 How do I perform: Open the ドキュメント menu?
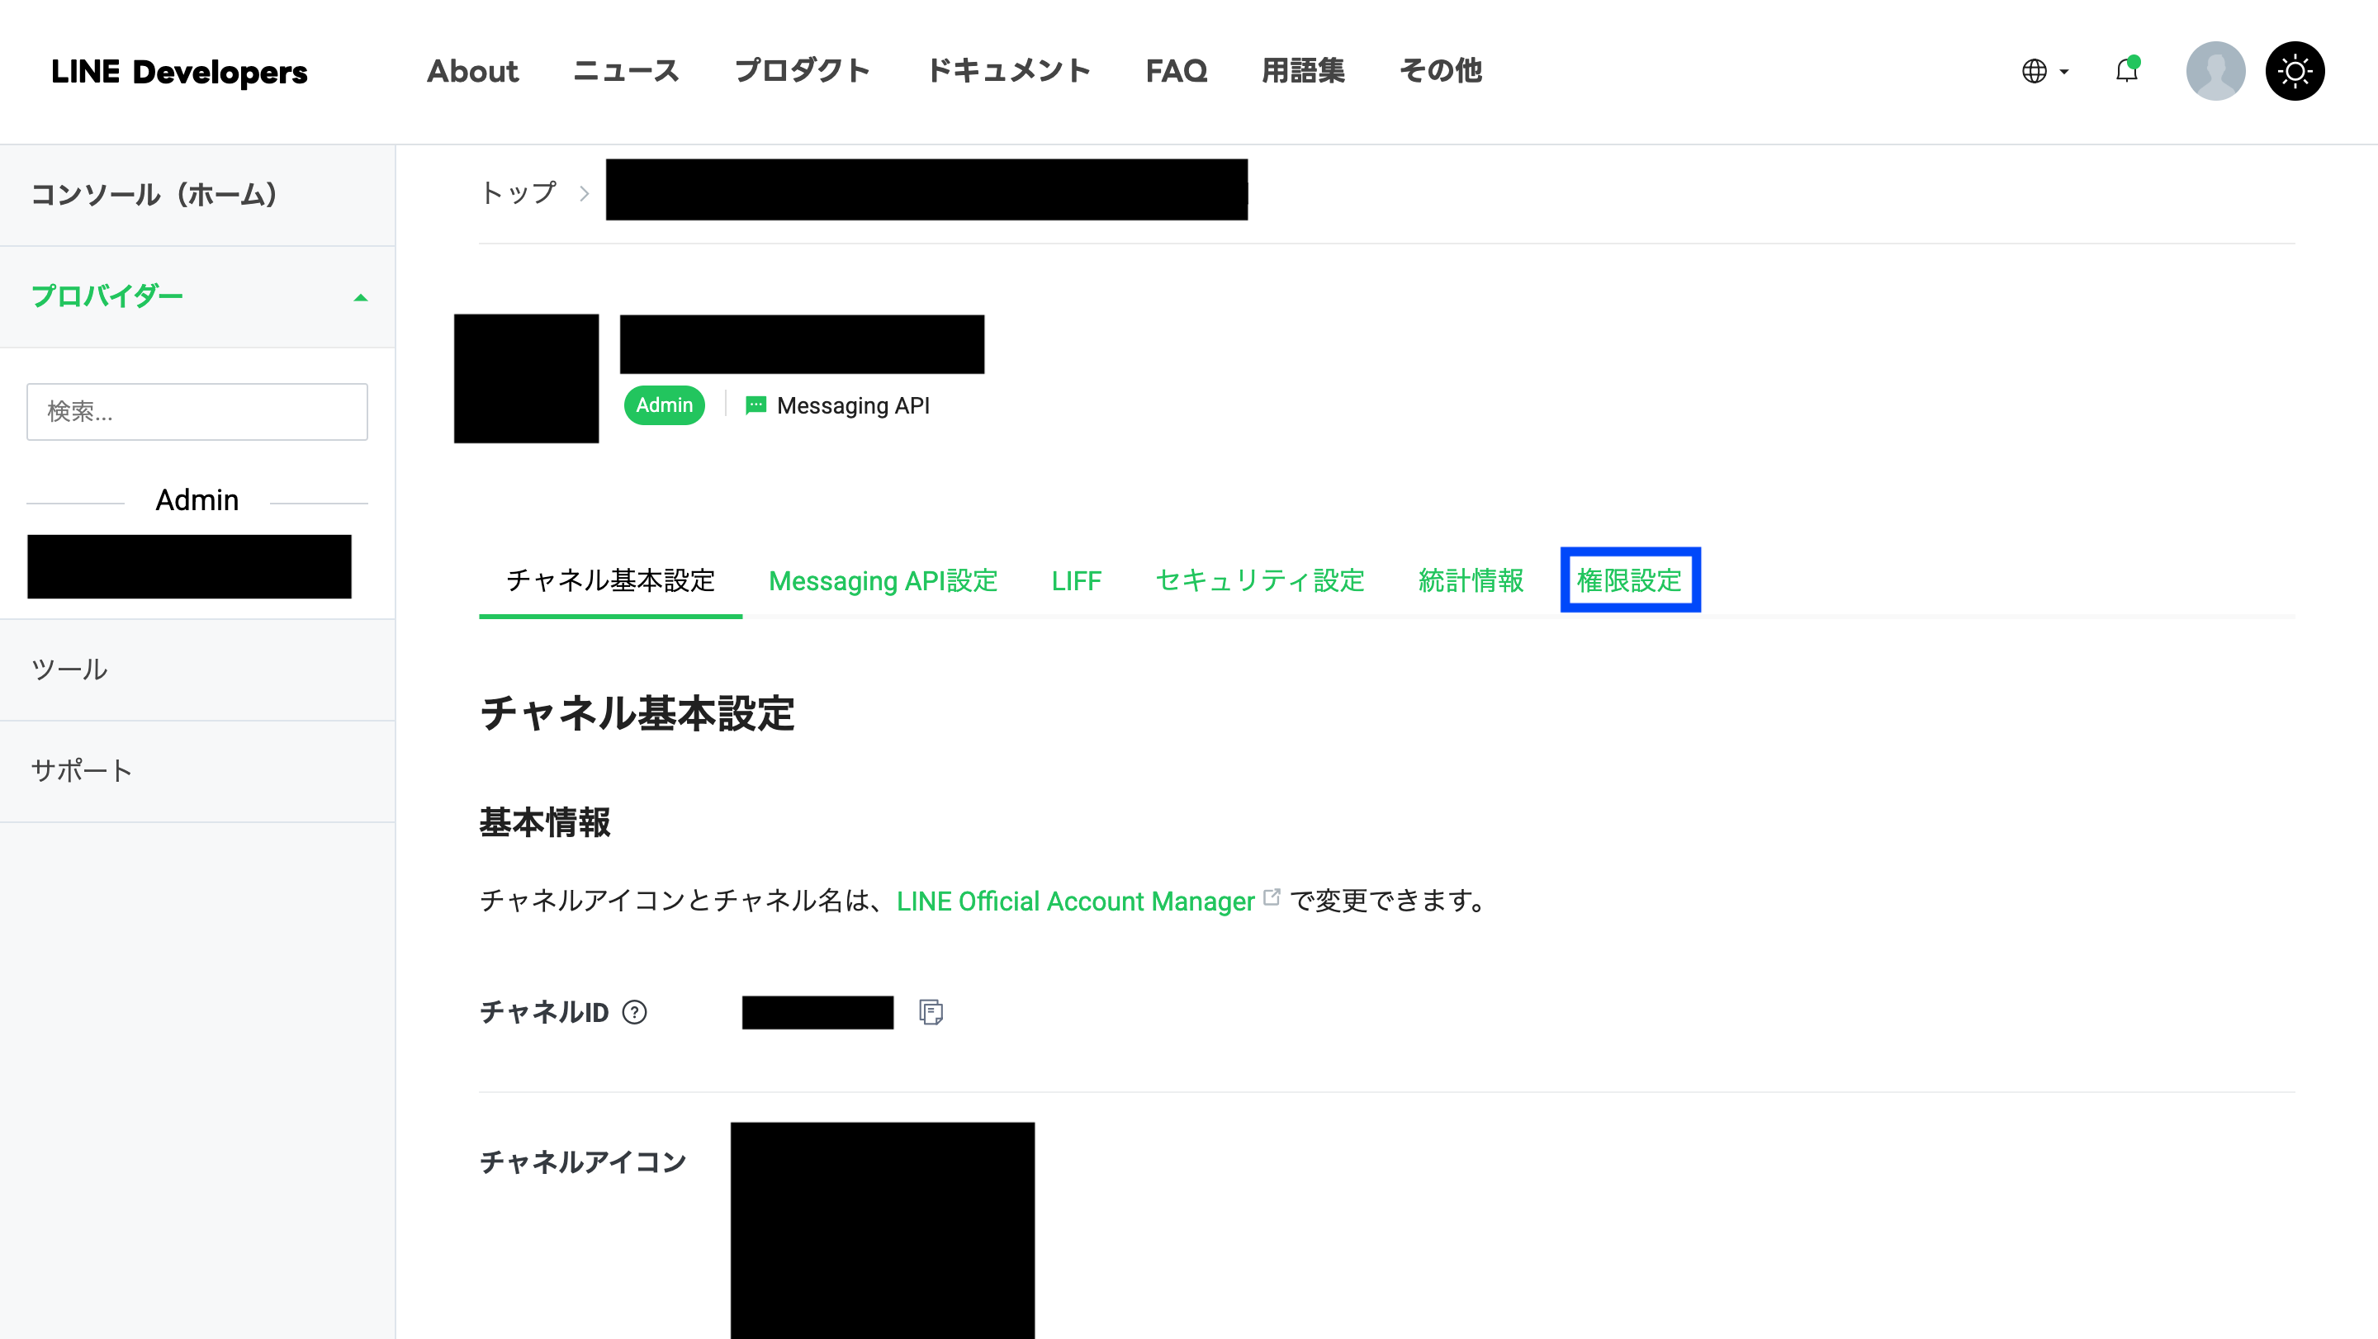(1008, 71)
